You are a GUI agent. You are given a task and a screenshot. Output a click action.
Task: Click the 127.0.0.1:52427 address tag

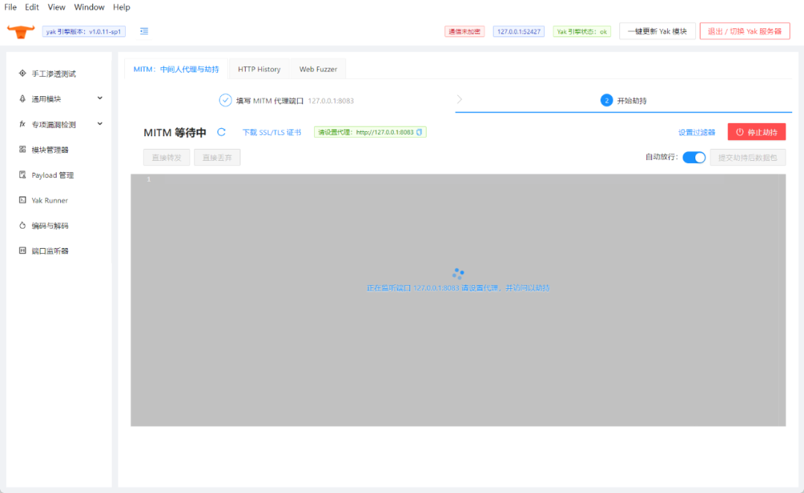tap(518, 31)
